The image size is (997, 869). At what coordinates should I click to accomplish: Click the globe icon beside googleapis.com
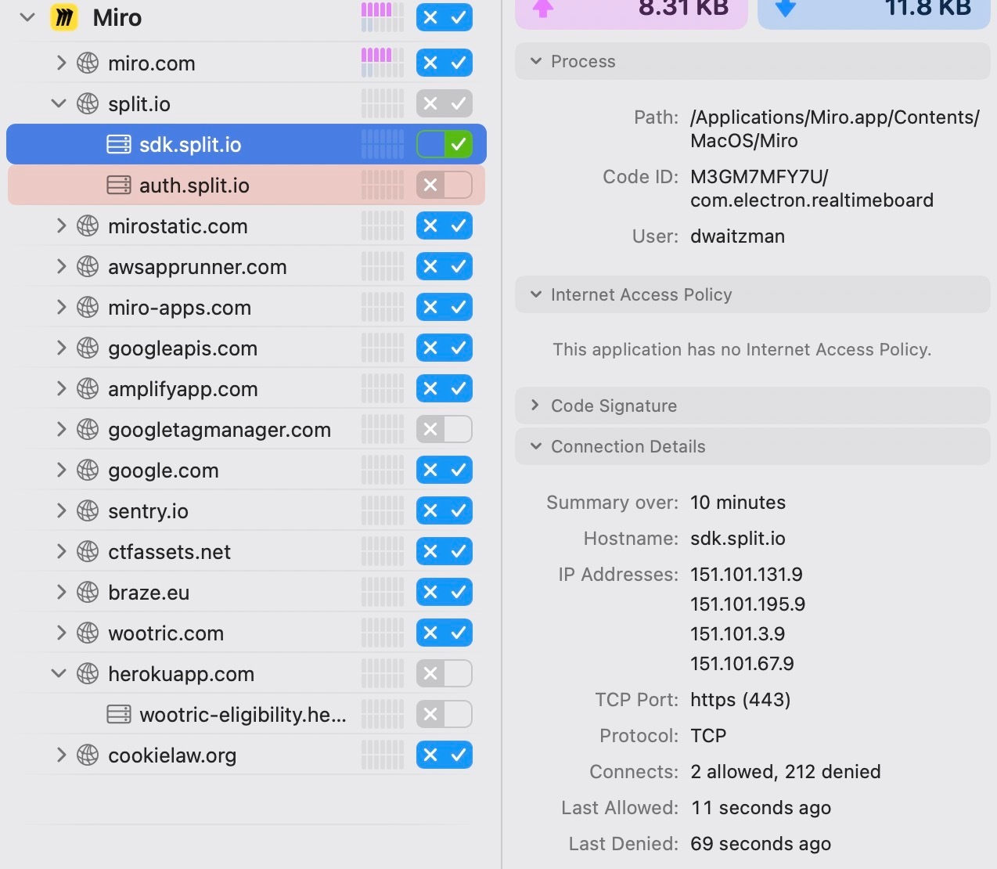pos(88,348)
